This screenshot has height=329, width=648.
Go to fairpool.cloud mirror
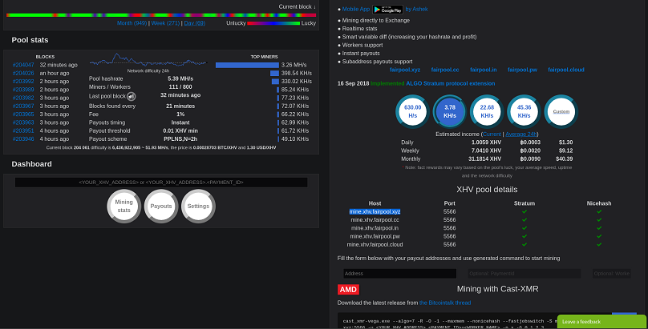tap(566, 70)
